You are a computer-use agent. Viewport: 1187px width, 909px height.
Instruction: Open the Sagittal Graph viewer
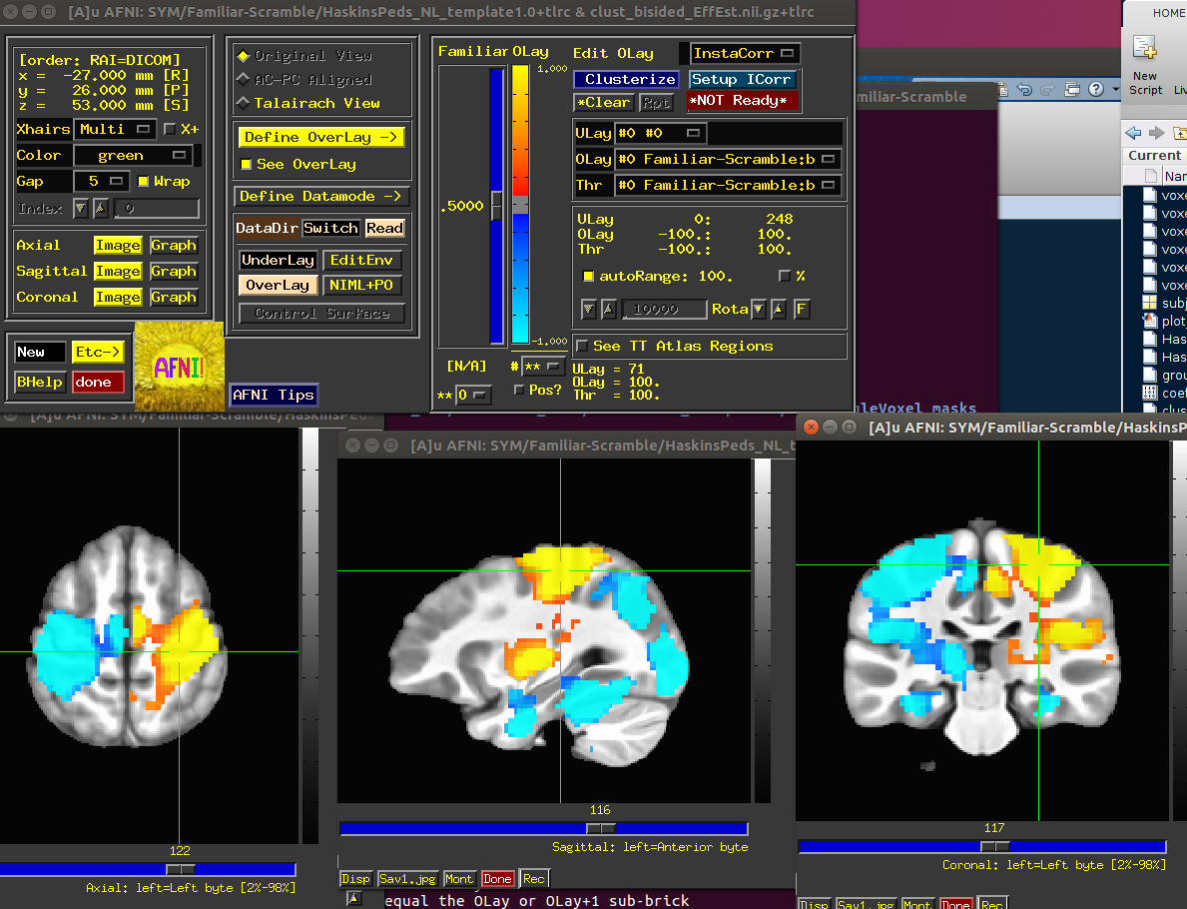tap(174, 271)
